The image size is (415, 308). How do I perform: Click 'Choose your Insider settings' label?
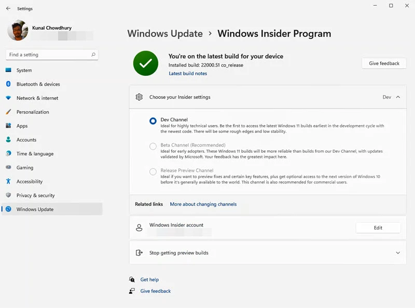179,97
